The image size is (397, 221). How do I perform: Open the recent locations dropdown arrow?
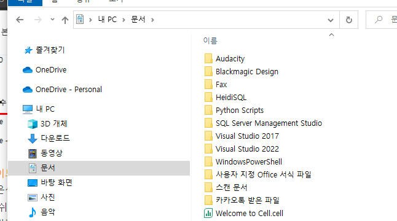52,19
